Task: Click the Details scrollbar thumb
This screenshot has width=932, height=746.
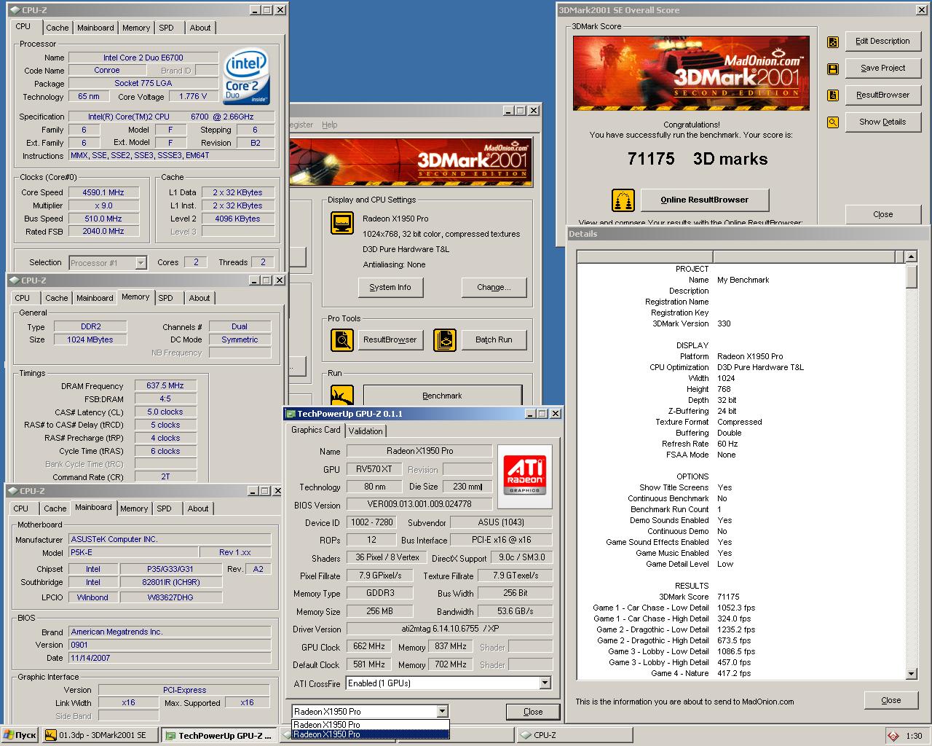Action: coord(911,276)
